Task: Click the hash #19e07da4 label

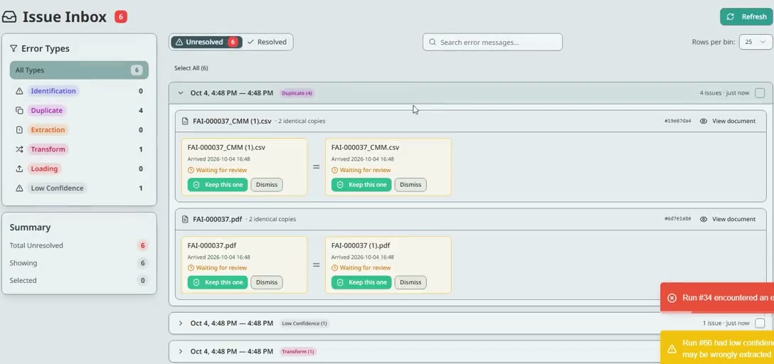Action: pyautogui.click(x=678, y=121)
